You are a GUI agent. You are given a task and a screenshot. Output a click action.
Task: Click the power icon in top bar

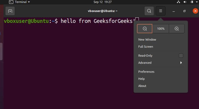click(192, 2)
